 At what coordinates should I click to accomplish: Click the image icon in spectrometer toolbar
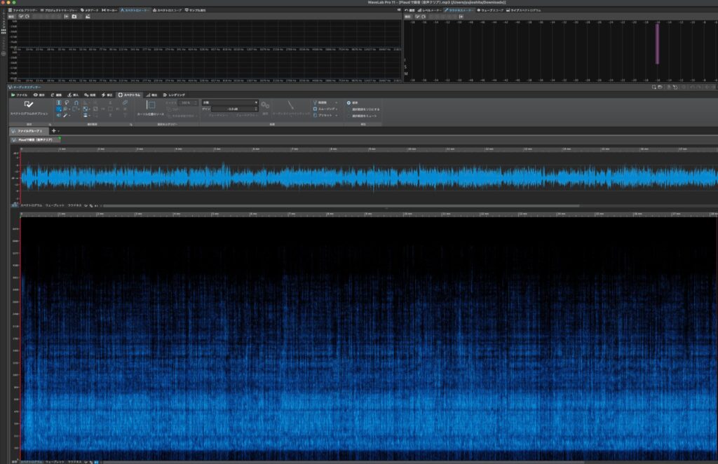point(88,17)
